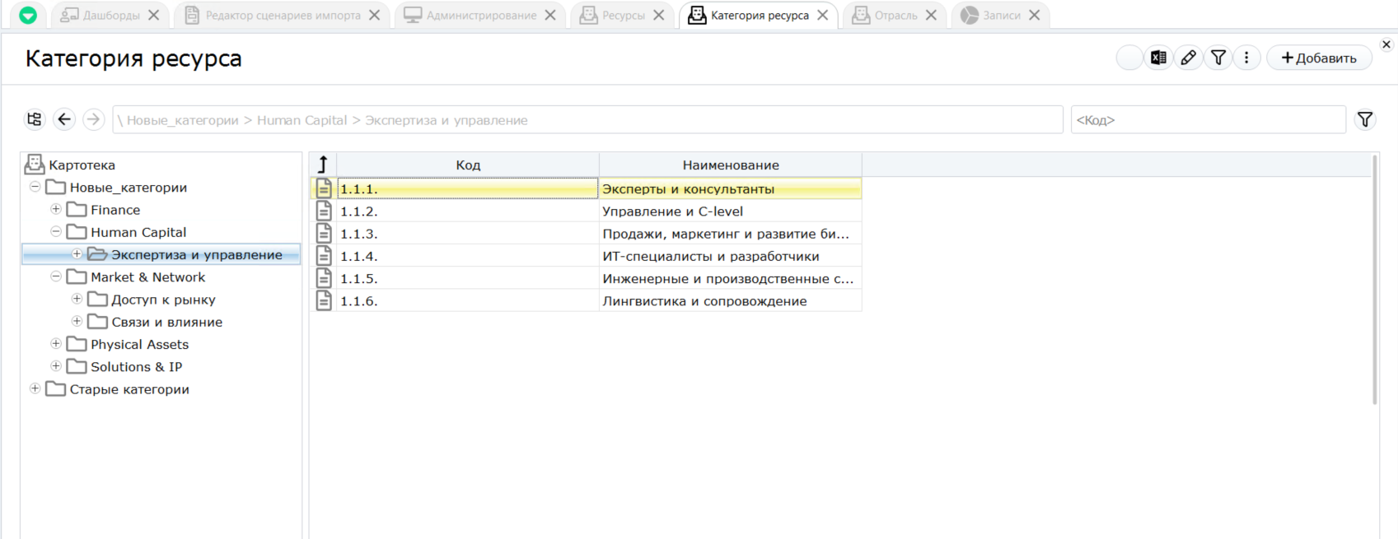
Task: Select Human Capital in the tree
Action: coord(138,232)
